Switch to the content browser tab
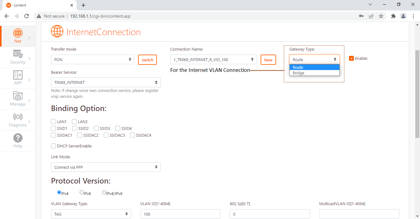Screen dimensions: 420x219 point(37,5)
